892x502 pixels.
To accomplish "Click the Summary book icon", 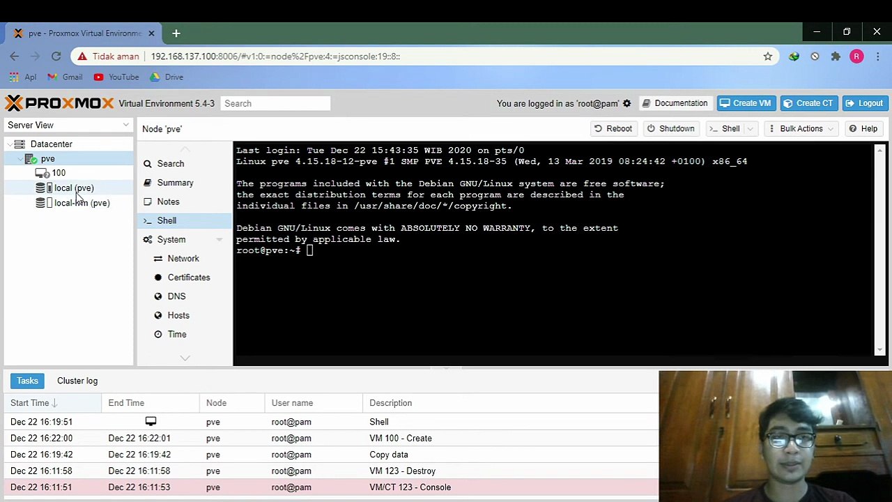I will tap(147, 183).
